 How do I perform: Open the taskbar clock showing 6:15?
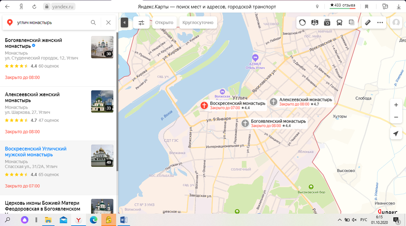[380, 220]
